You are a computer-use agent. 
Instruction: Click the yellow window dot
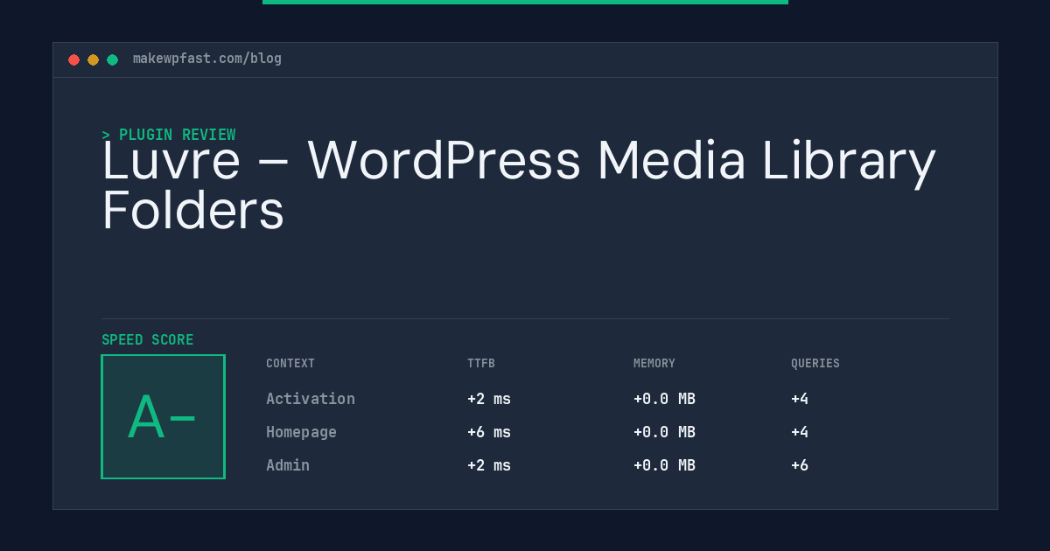click(x=94, y=60)
